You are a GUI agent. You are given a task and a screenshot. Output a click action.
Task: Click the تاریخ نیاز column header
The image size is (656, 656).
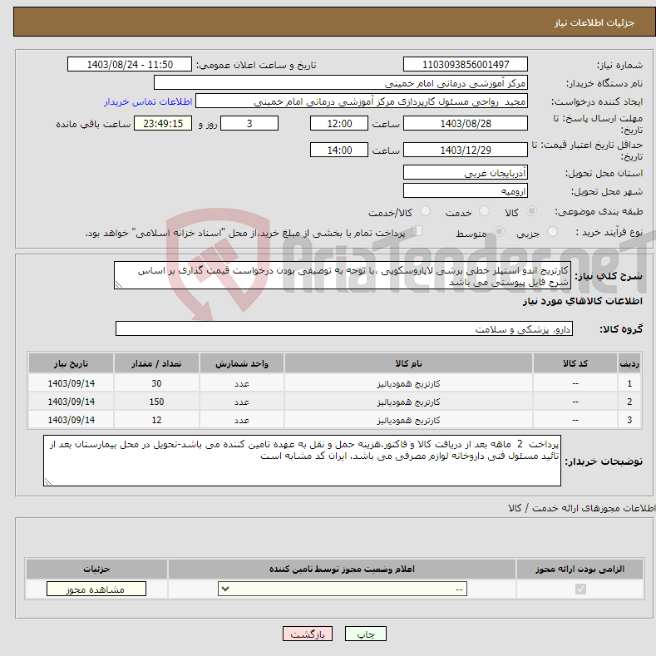(x=72, y=363)
